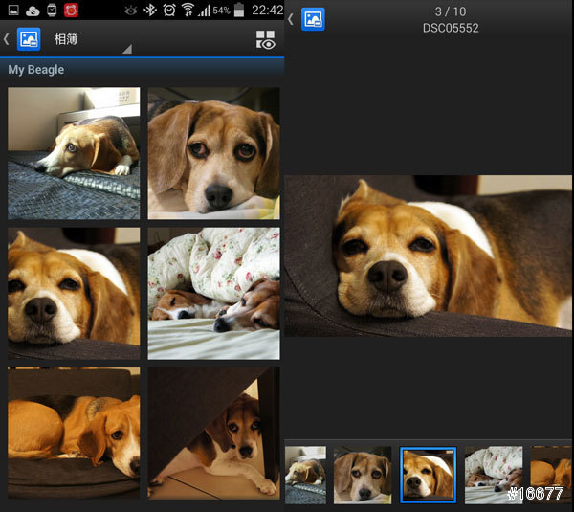This screenshot has height=512, width=574.
Task: Open the red alarm clock notification icon
Action: (x=71, y=10)
